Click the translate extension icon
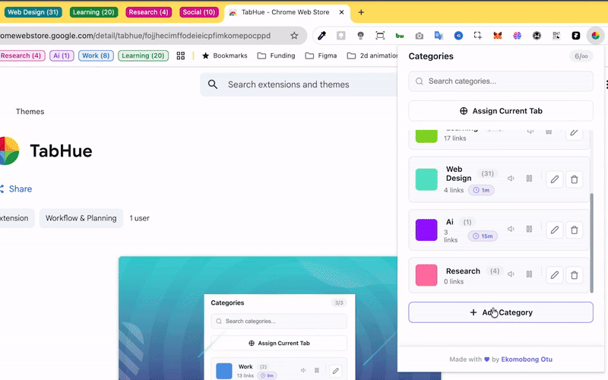 click(439, 36)
